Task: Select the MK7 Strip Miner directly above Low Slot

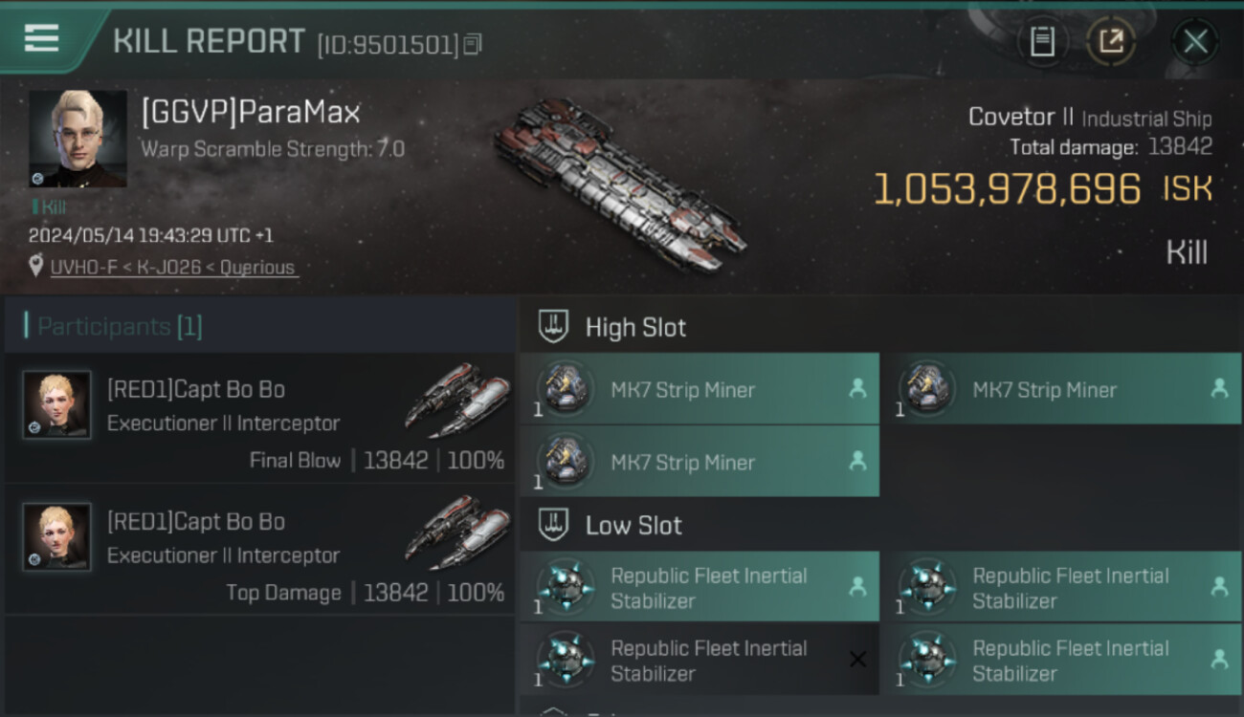Action: [x=699, y=462]
